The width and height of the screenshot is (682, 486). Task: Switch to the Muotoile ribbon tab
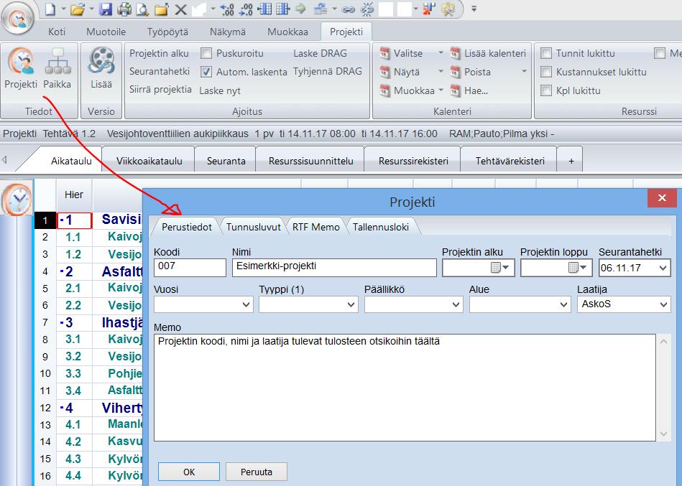pos(106,32)
